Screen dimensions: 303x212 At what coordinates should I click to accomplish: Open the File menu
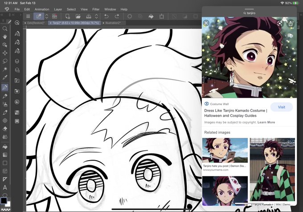[x=17, y=9]
